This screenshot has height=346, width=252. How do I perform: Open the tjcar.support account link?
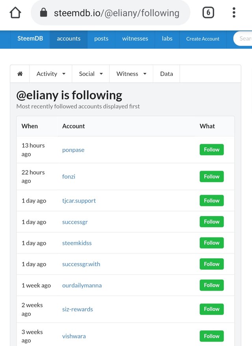[x=79, y=201]
